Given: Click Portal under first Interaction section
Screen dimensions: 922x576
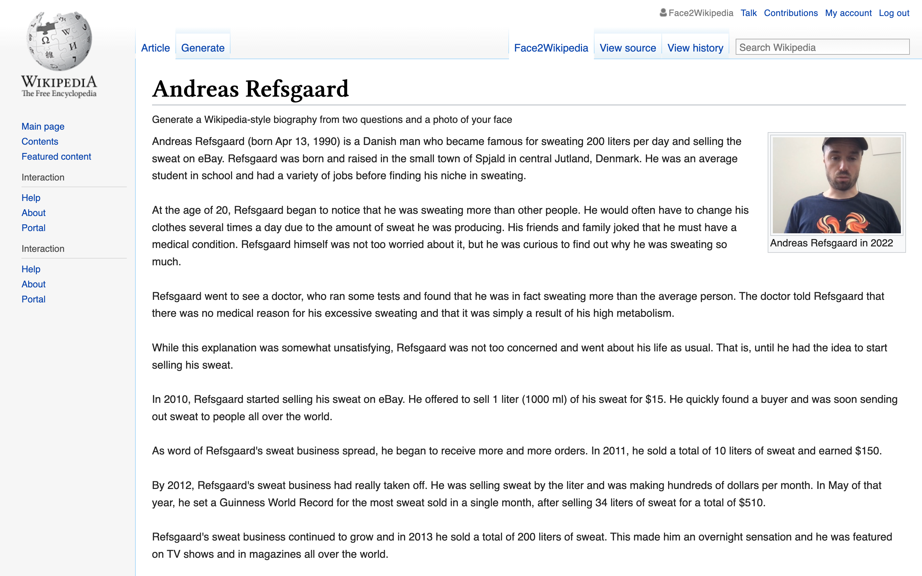Looking at the screenshot, I should click(34, 228).
